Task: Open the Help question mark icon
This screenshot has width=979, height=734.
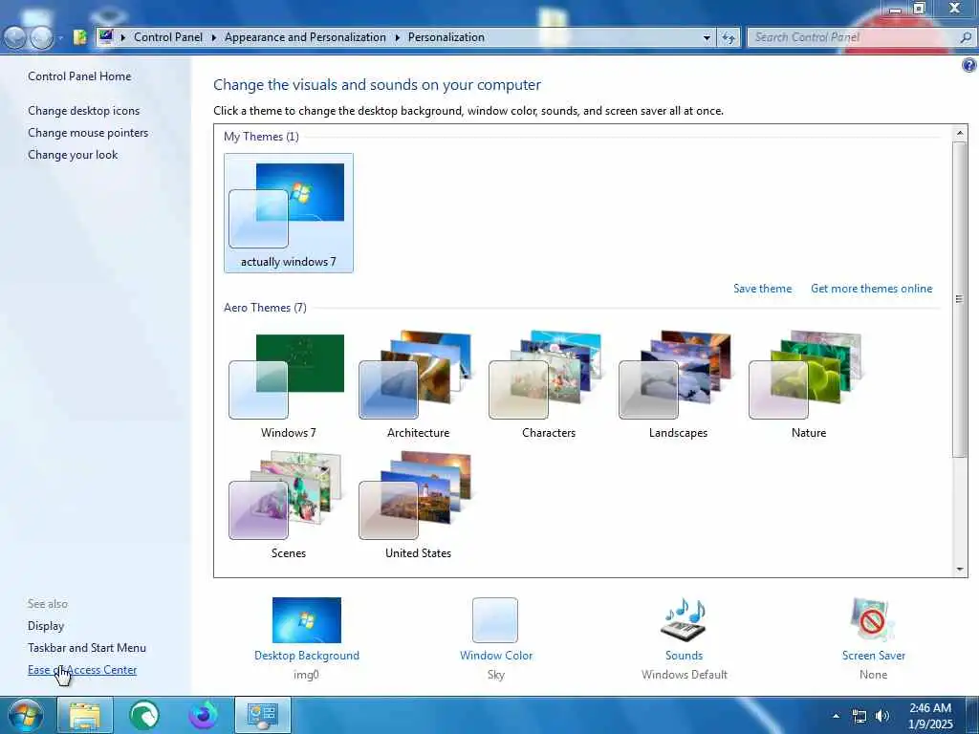Action: (969, 65)
